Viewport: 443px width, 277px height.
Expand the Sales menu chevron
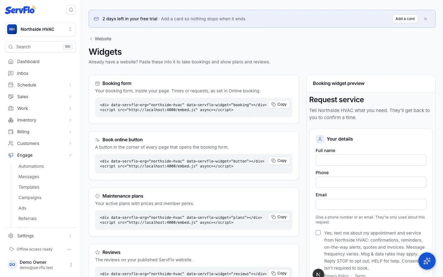click(x=70, y=97)
